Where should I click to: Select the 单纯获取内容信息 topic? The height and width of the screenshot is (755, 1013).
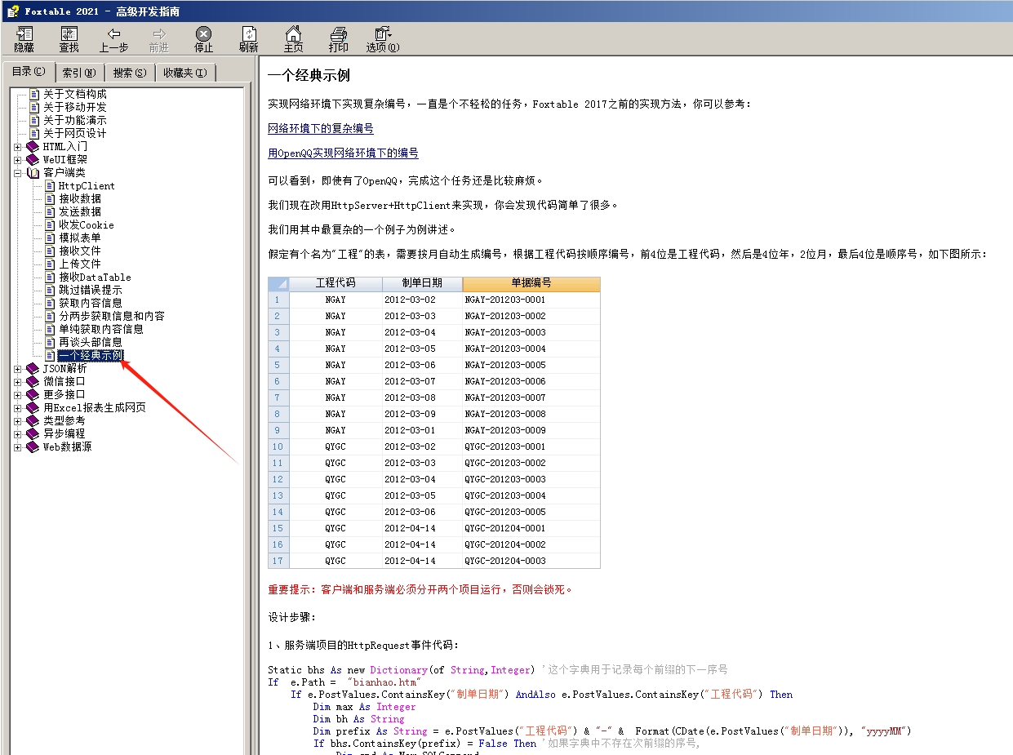(101, 330)
